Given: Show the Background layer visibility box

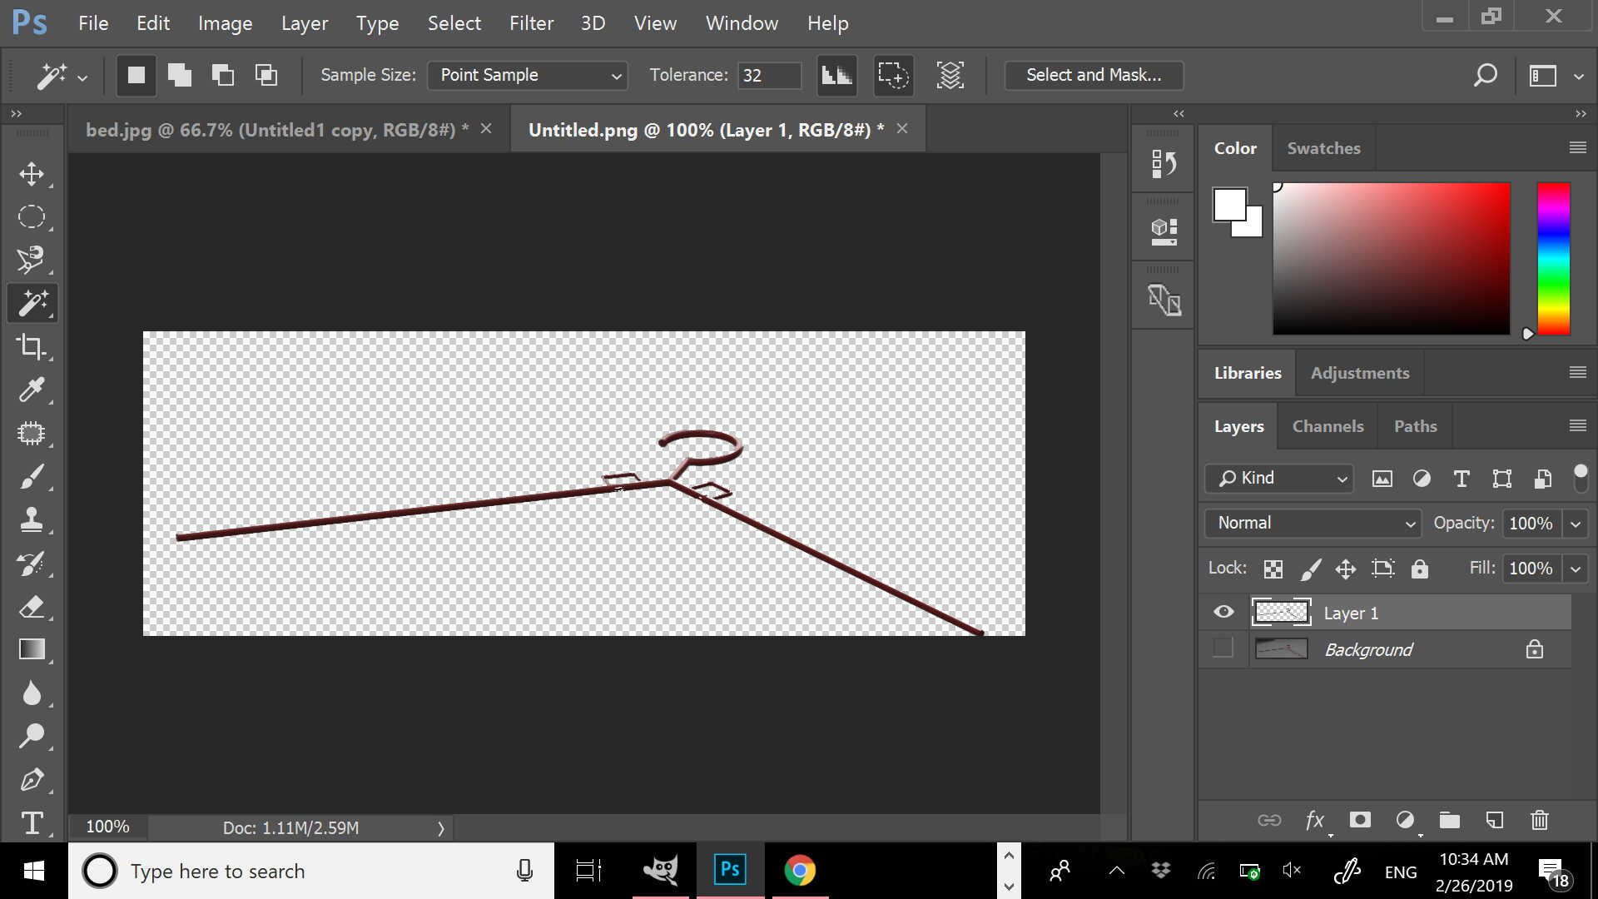Looking at the screenshot, I should [x=1223, y=648].
